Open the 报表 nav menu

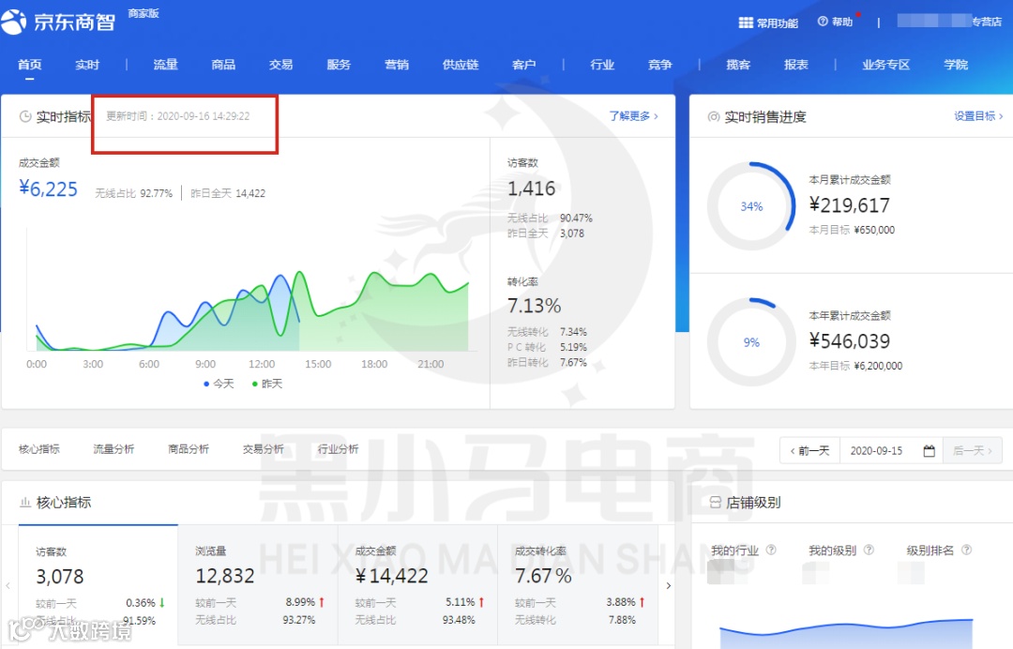pyautogui.click(x=796, y=65)
